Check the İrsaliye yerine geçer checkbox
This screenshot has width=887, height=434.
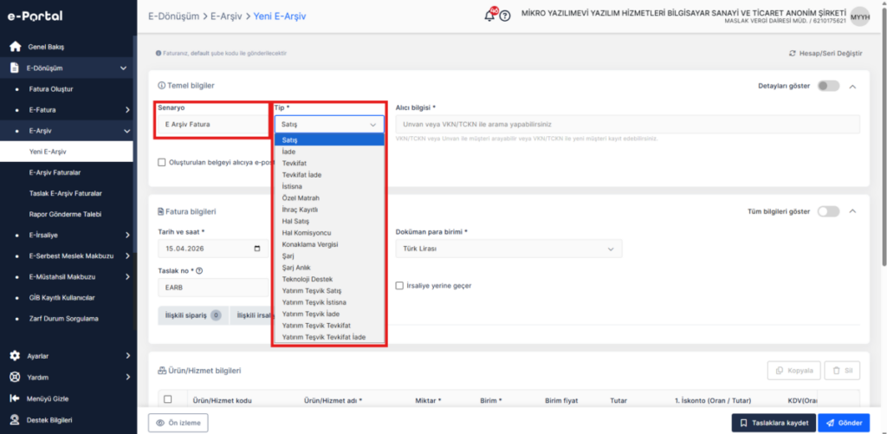[x=400, y=286]
